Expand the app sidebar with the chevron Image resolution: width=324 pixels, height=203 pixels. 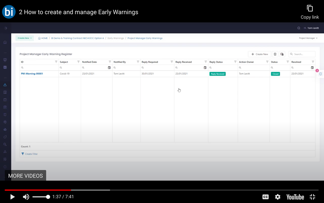click(6, 28)
